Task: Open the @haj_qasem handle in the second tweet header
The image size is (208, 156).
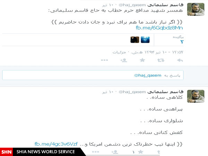Action: tap(132, 92)
